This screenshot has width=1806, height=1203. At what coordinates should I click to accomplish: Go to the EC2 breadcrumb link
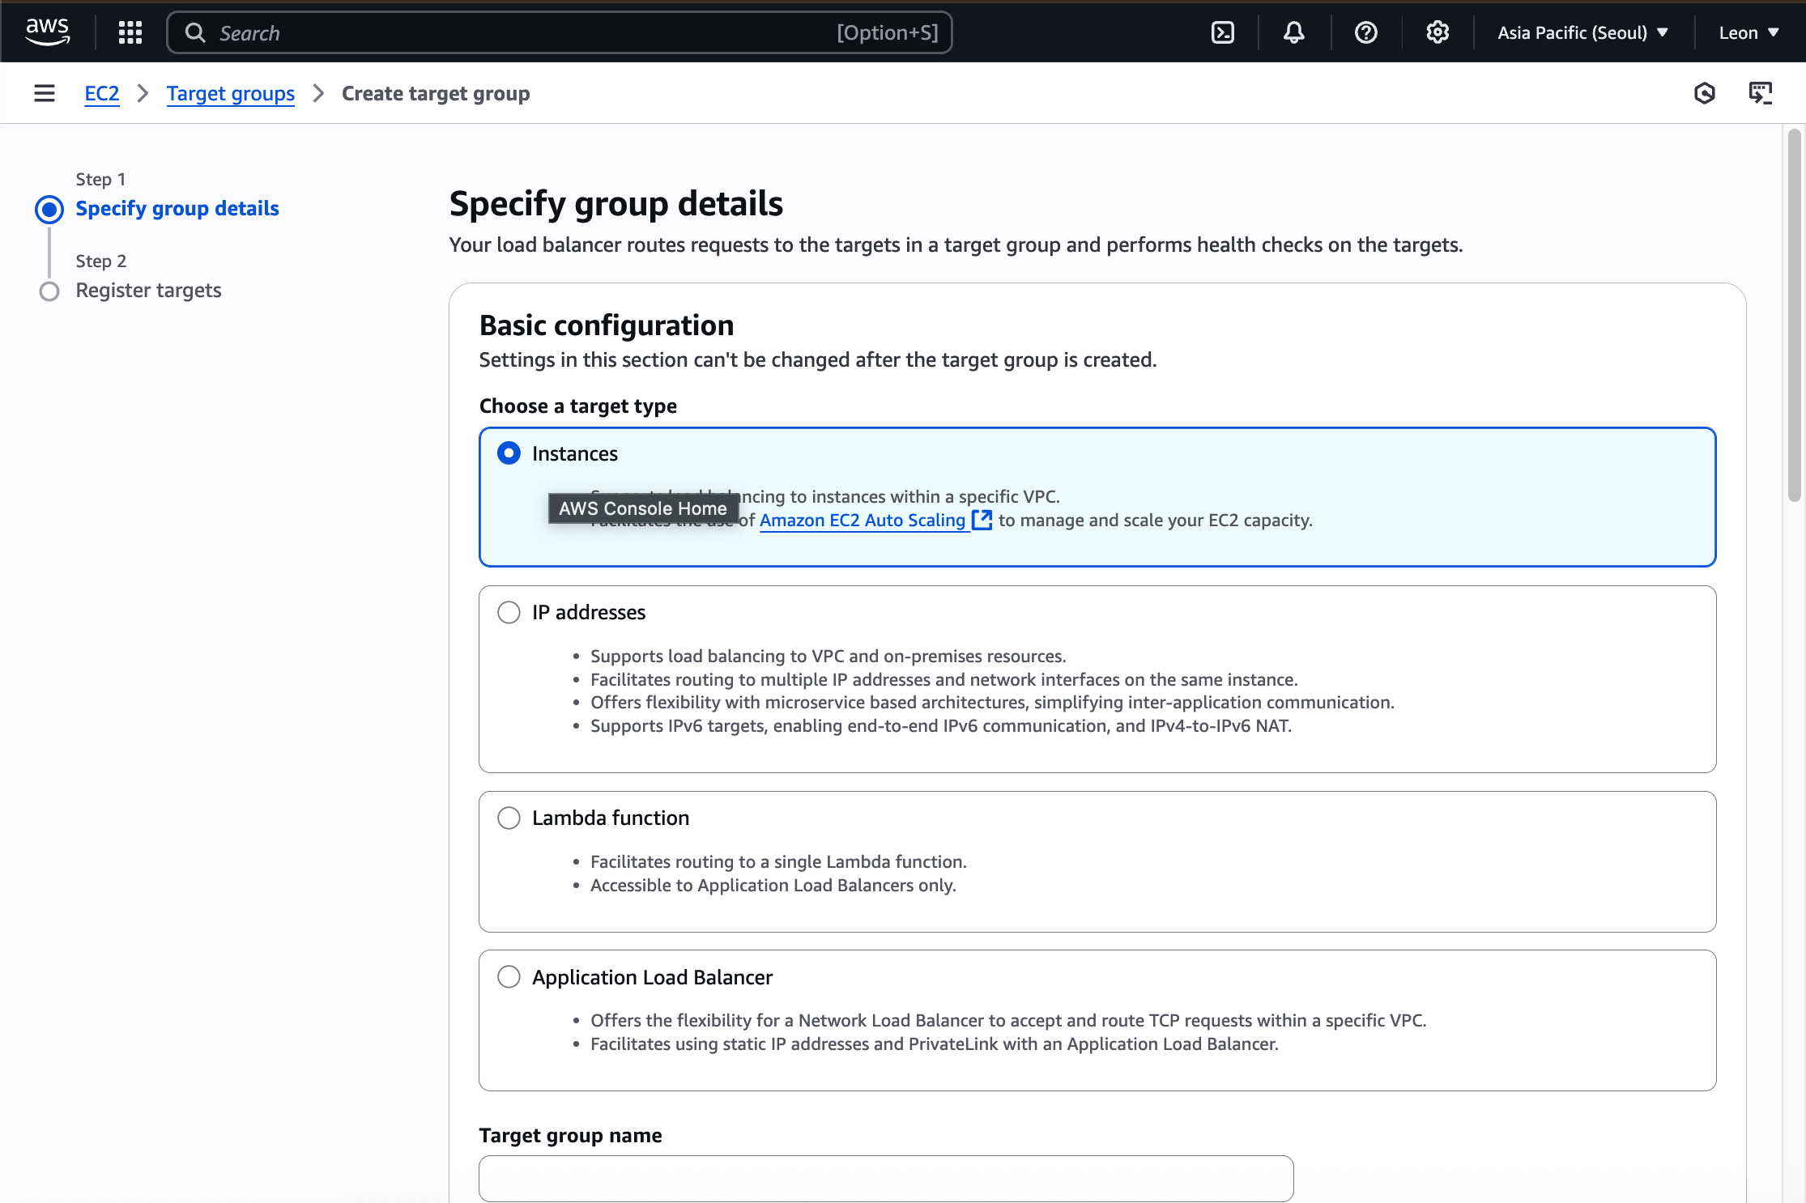click(101, 94)
